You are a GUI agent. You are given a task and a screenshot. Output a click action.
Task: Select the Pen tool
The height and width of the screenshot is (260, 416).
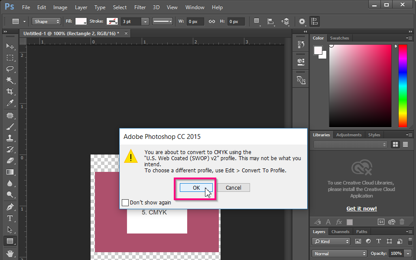click(x=10, y=207)
